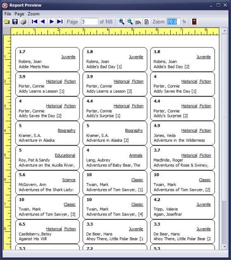Click scrollbar up arrow
231x260 pixels.
[x=224, y=31]
